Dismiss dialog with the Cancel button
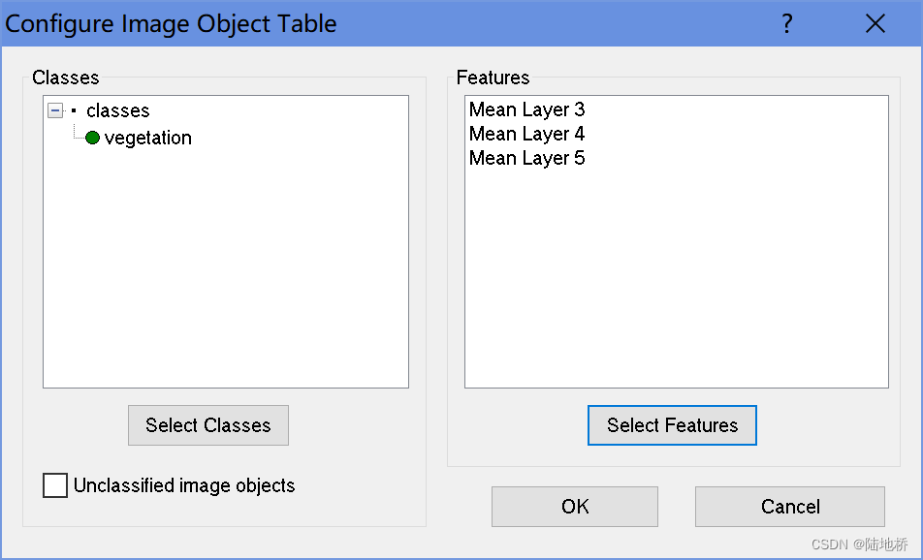 pos(790,507)
